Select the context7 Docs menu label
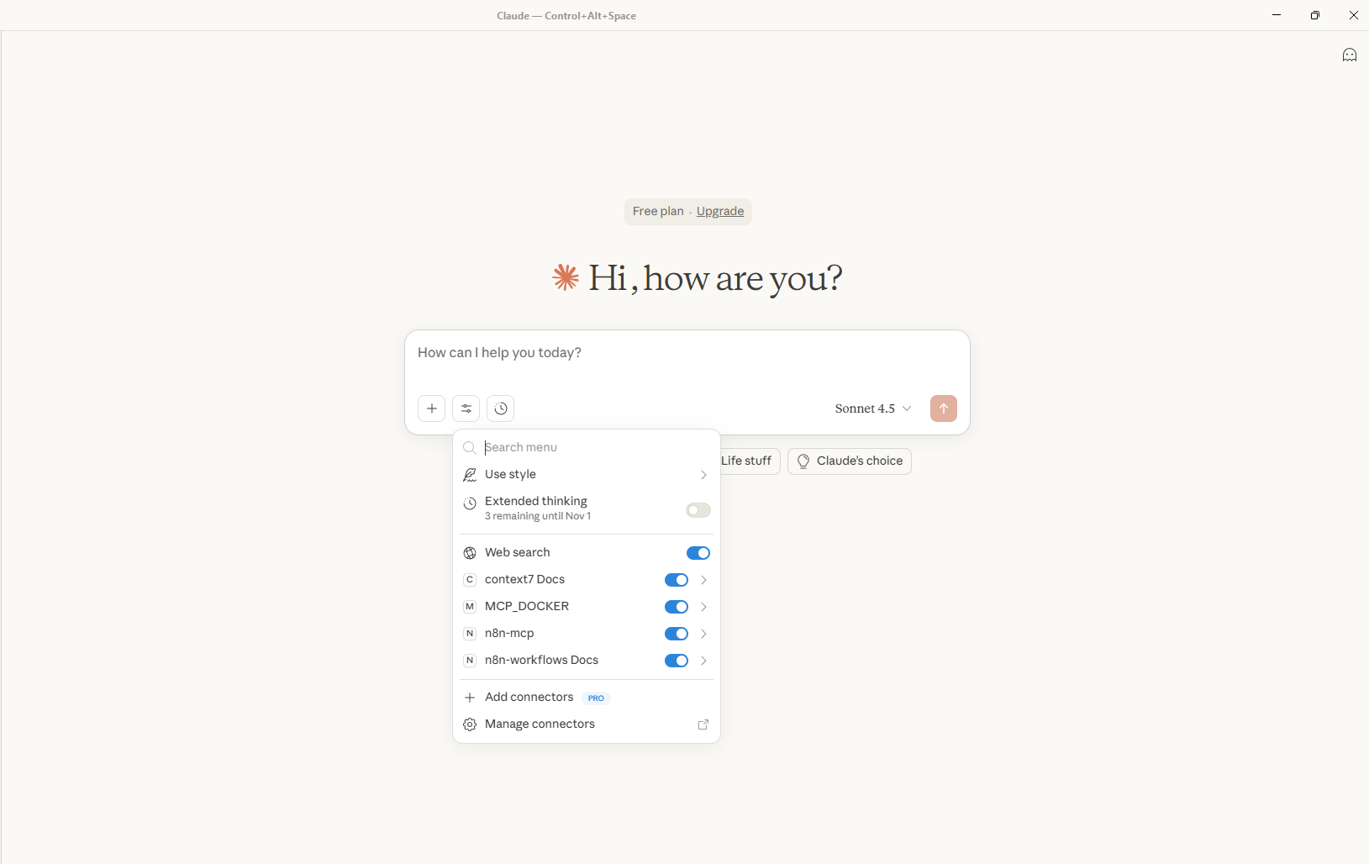The image size is (1369, 864). 524,579
